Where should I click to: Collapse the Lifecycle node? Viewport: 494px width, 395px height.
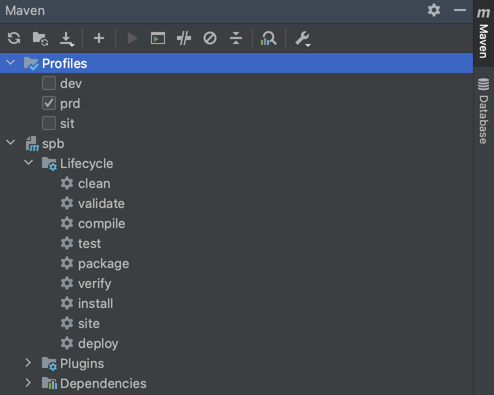pos(28,163)
